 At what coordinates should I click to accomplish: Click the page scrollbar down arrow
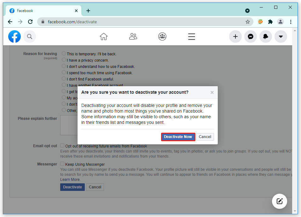tap(295, 211)
